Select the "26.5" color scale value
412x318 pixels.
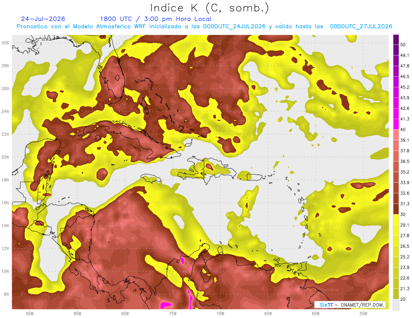click(405, 246)
